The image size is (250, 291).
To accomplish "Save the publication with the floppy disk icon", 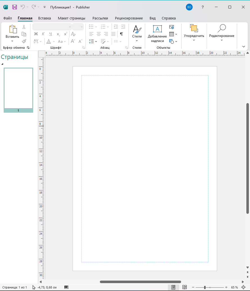I will click(15, 7).
